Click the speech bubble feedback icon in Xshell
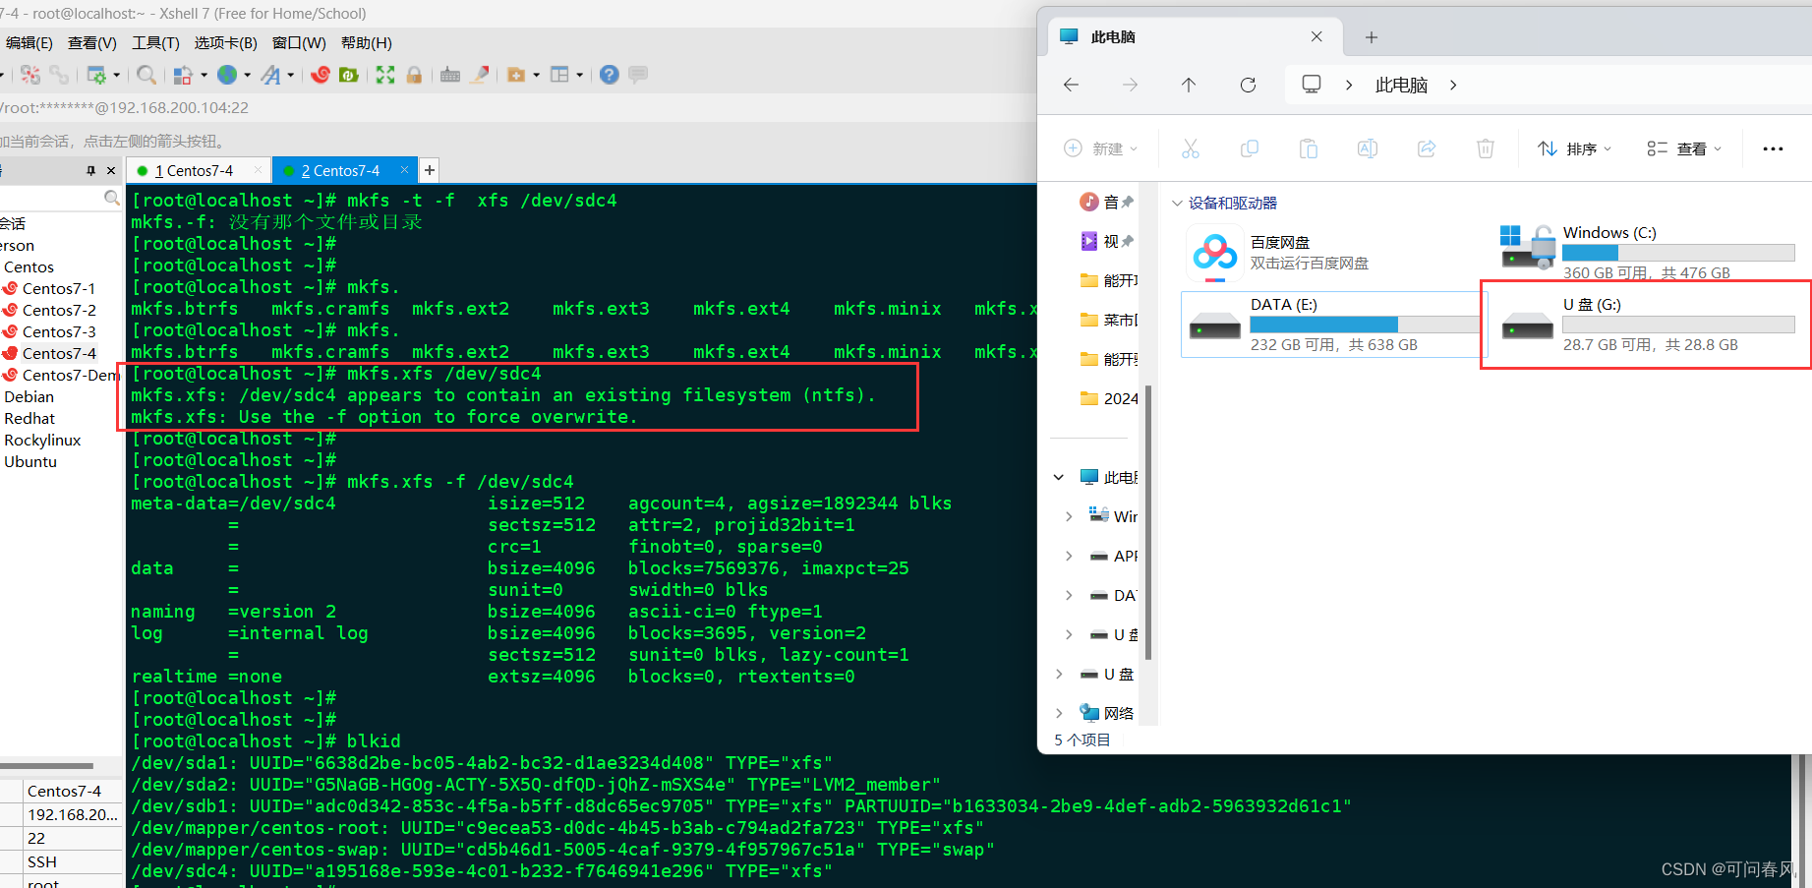This screenshot has width=1812, height=888. (x=638, y=75)
